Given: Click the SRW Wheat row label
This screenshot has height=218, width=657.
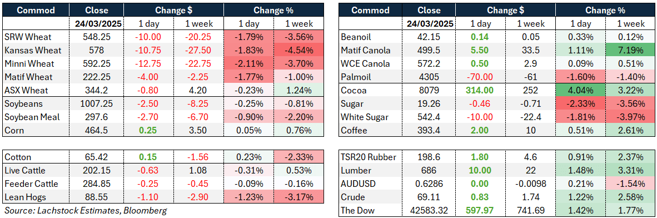Looking at the screenshot, I should click(26, 37).
